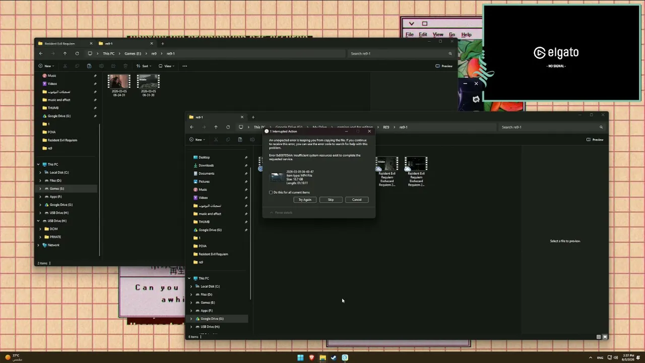Viewport: 645px width, 363px height.
Task: Expand Files (D:) in Google Drive window tree
Action: point(191,294)
